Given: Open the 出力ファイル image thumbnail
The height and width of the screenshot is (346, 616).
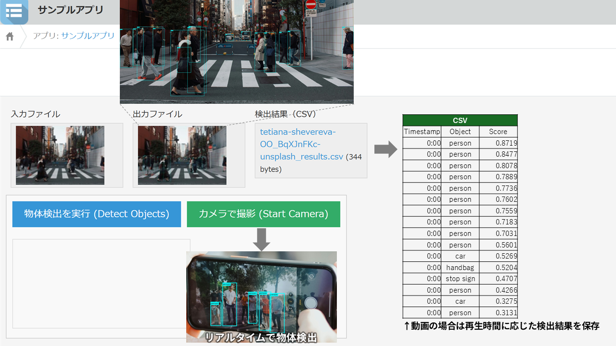Looking at the screenshot, I should click(182, 155).
